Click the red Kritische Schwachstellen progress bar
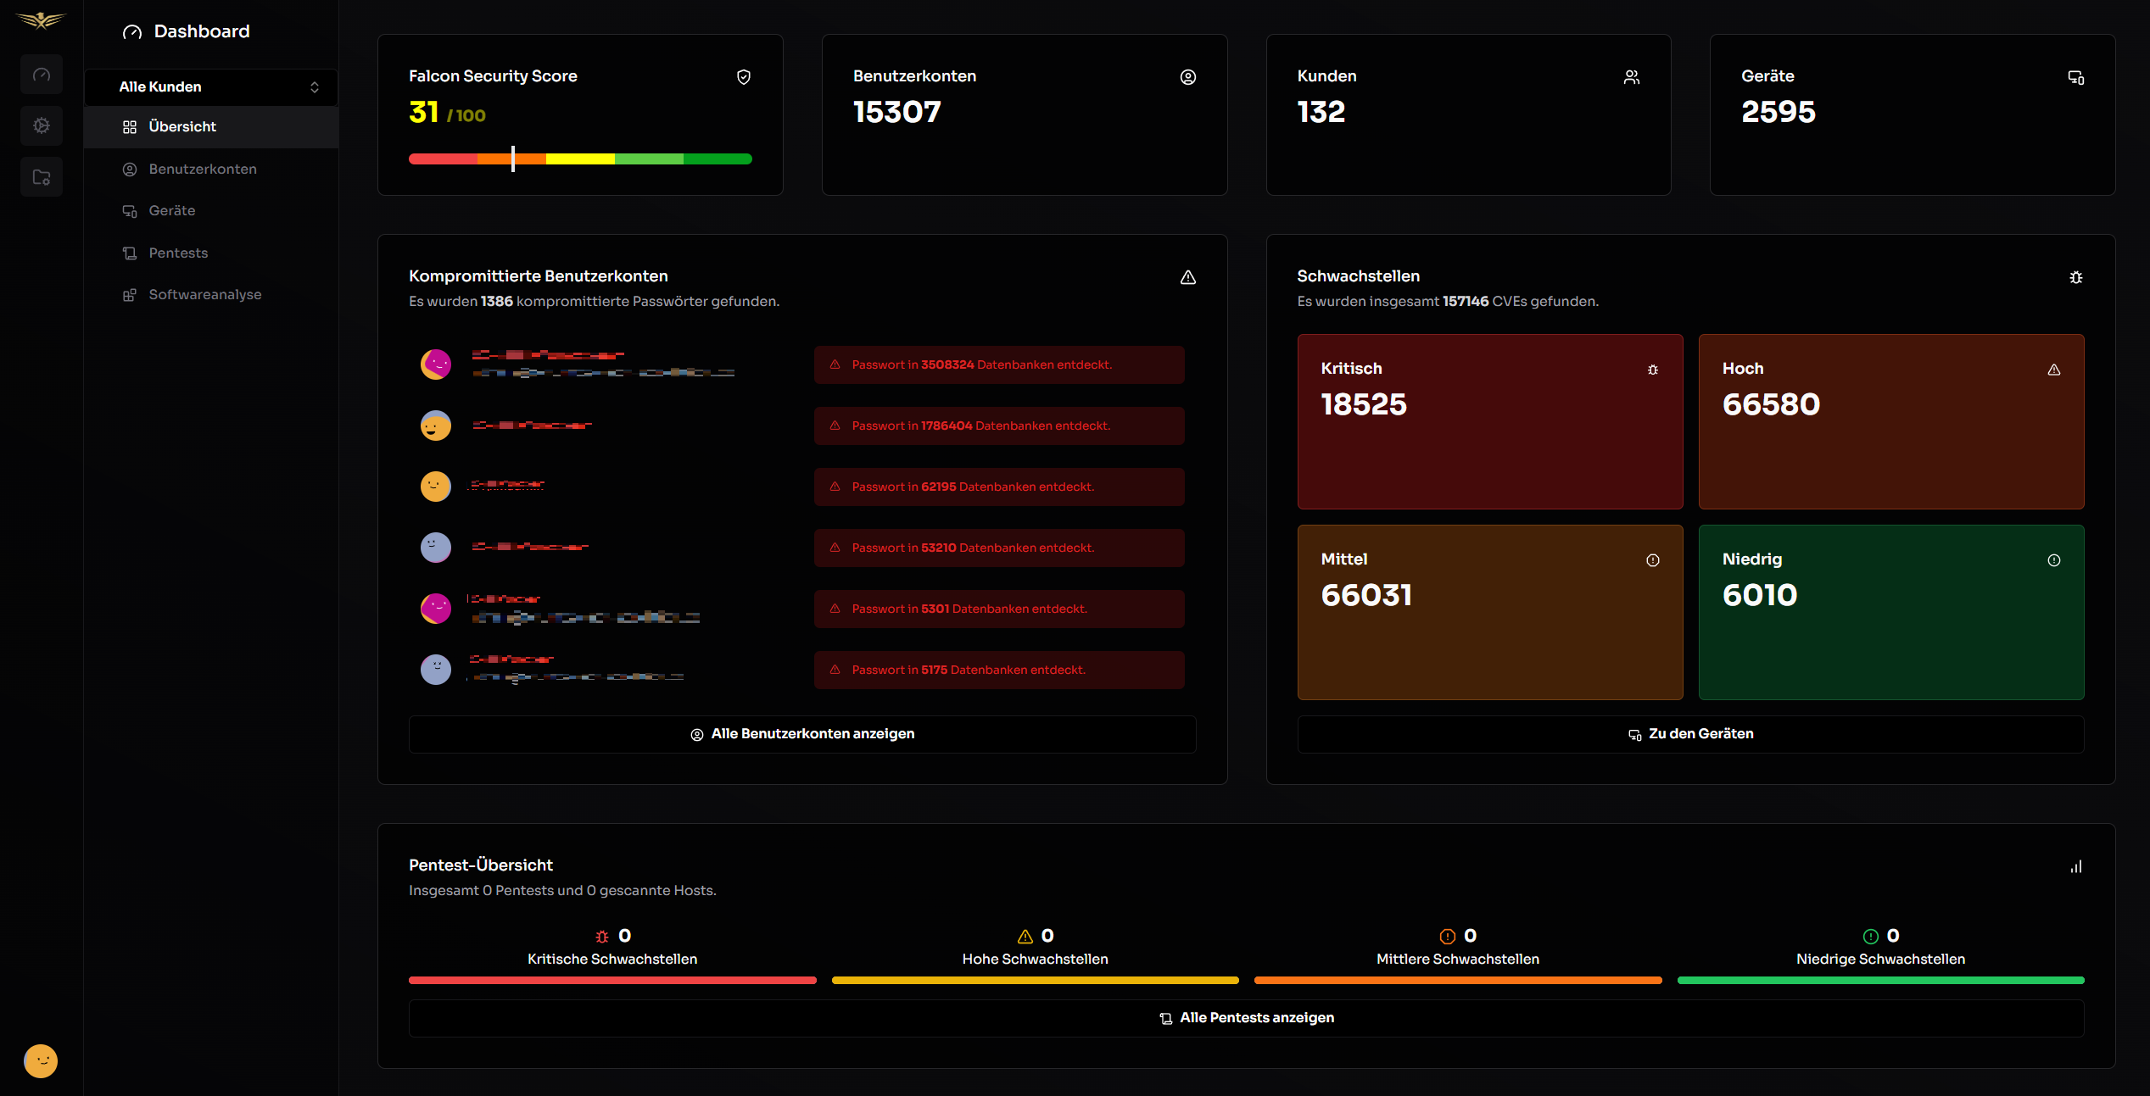Image resolution: width=2150 pixels, height=1096 pixels. pos(612,980)
